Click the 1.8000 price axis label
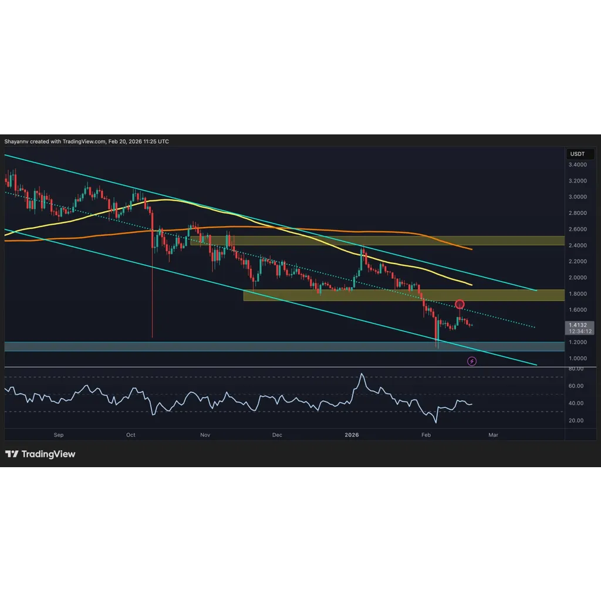Image resolution: width=601 pixels, height=601 pixels. coord(578,293)
